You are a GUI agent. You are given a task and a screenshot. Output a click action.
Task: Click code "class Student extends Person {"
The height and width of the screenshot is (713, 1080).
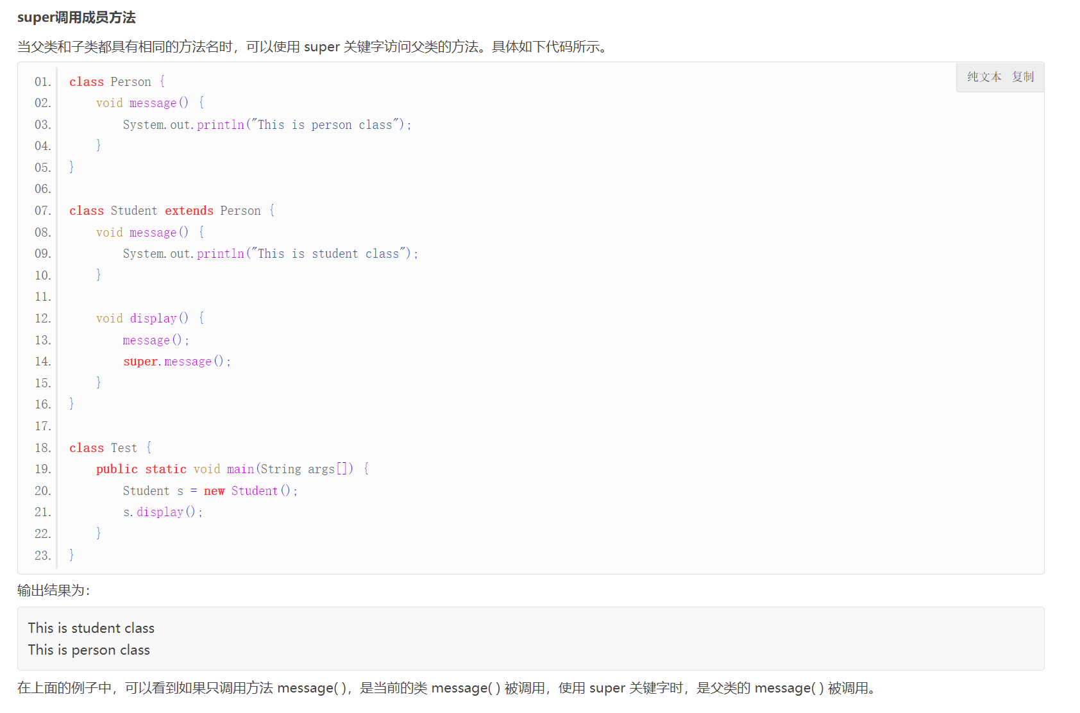pos(172,210)
